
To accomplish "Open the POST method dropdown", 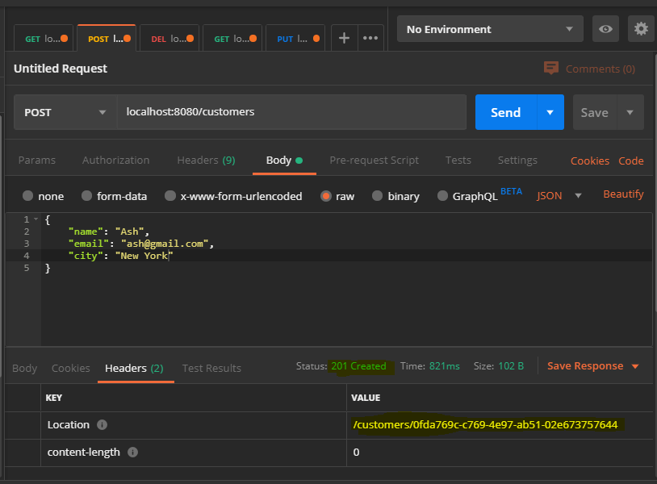I will point(65,112).
